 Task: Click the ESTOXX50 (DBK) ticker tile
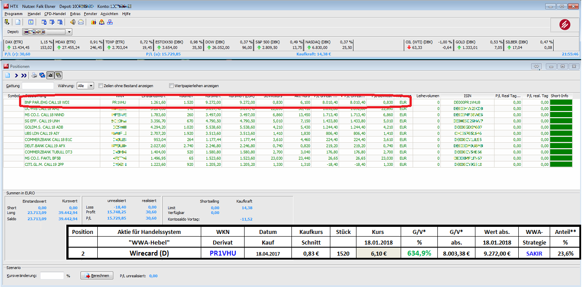point(179,45)
